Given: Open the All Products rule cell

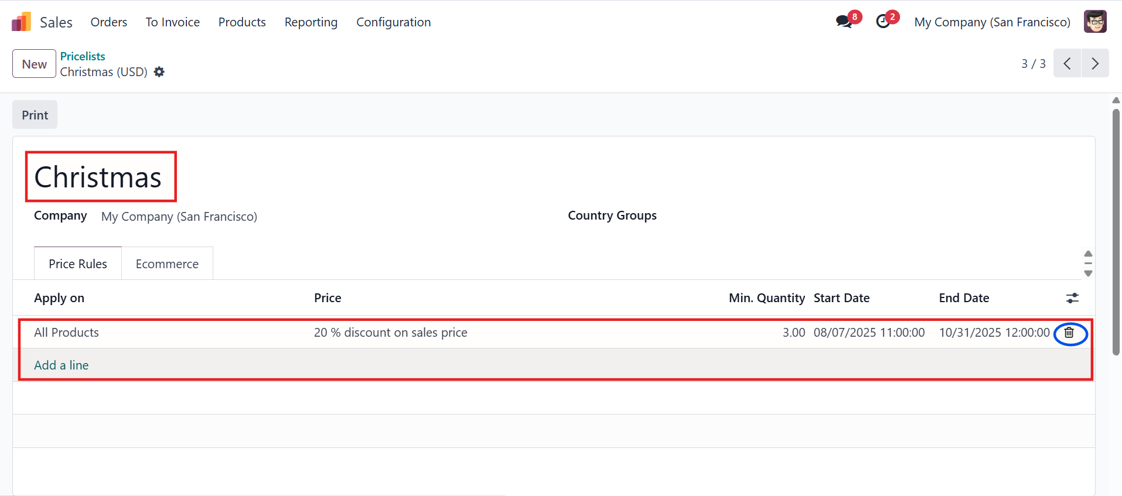Looking at the screenshot, I should 67,333.
